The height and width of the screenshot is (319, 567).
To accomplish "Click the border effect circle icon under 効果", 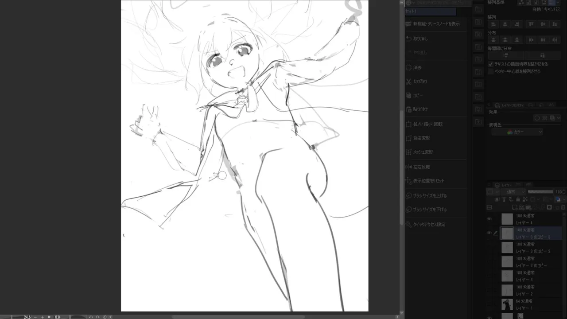I will [x=537, y=118].
